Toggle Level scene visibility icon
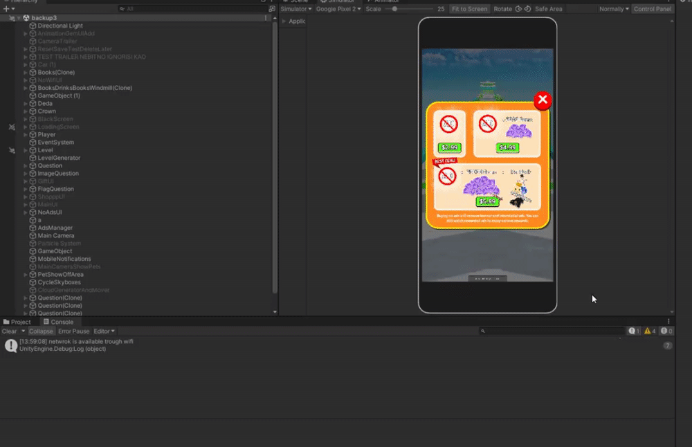Image resolution: width=692 pixels, height=447 pixels. tap(12, 150)
